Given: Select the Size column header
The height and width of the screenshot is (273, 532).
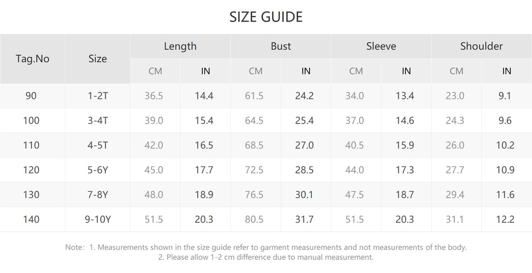Looking at the screenshot, I should click(x=98, y=59).
